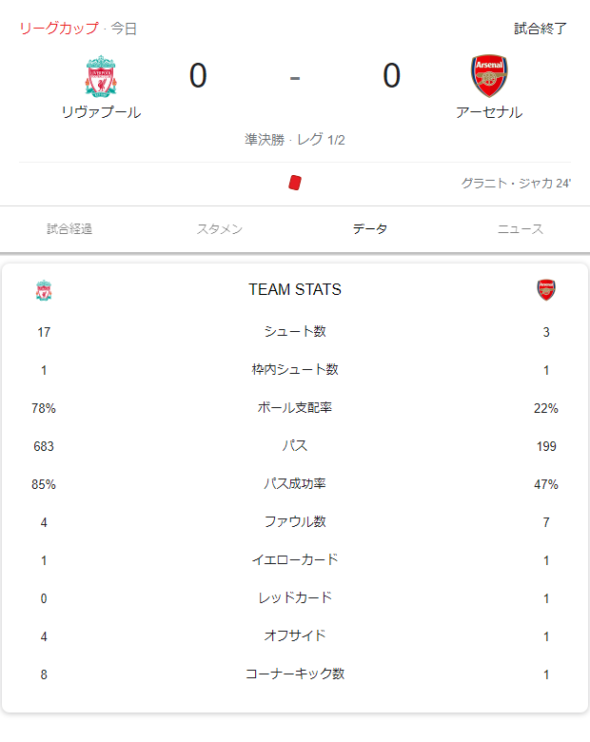Click the パス成功率 stat row label
The width and height of the screenshot is (590, 742).
click(295, 483)
